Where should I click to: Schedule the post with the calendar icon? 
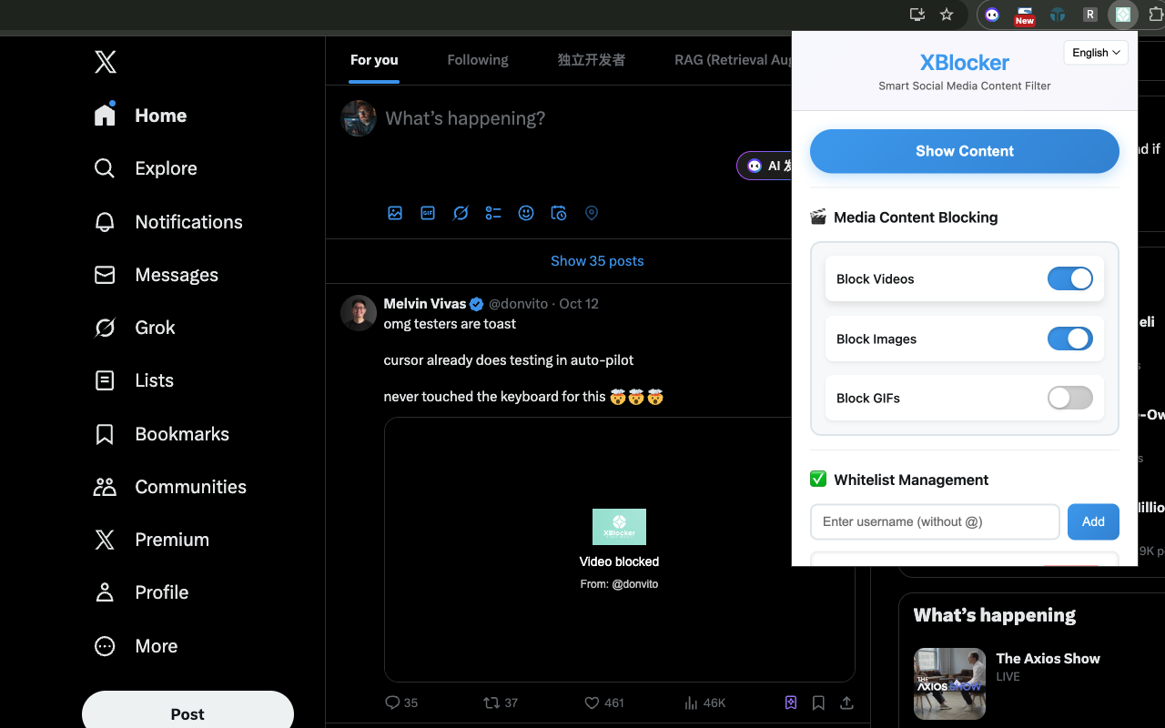point(559,213)
